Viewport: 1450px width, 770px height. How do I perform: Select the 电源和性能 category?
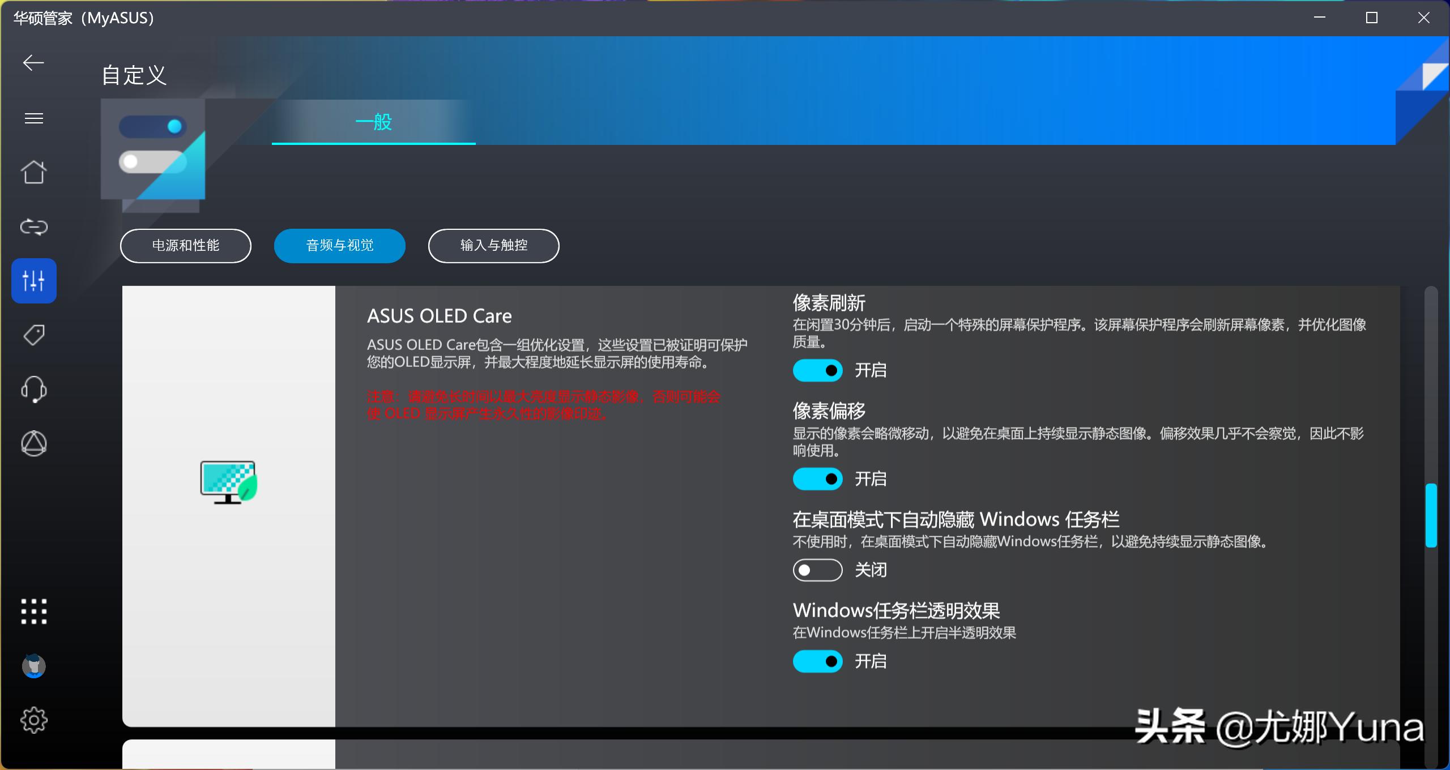pos(185,246)
